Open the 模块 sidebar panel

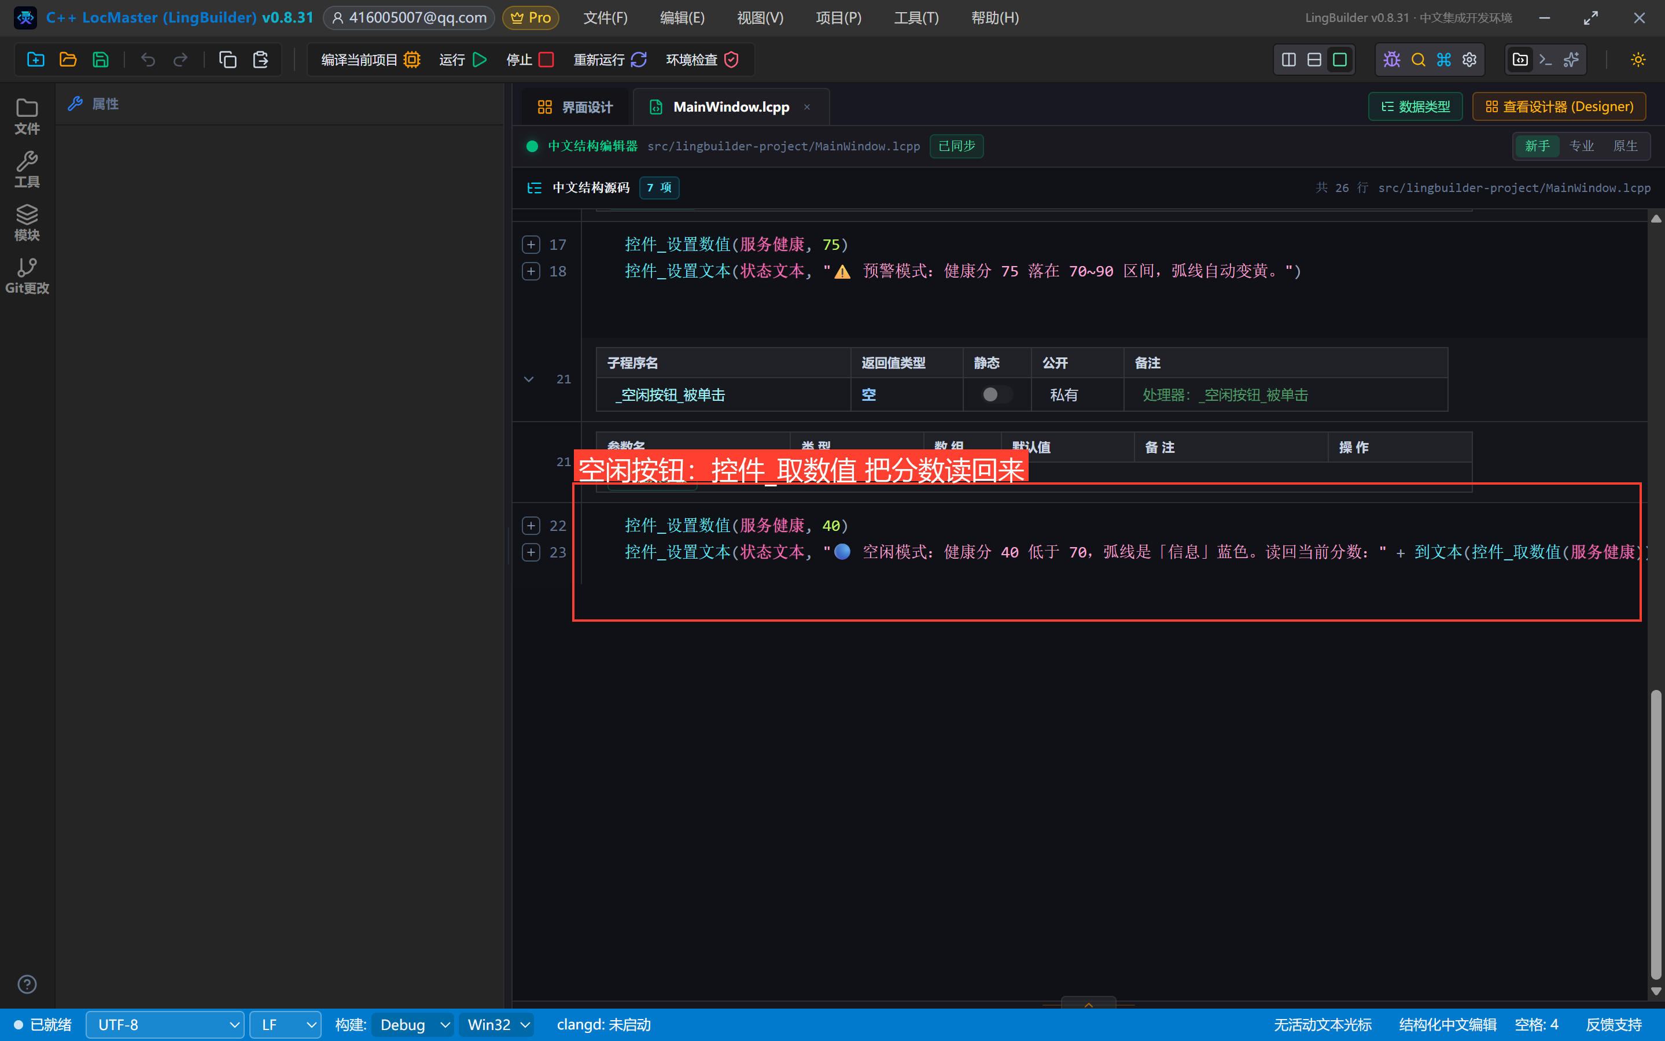[x=27, y=223]
